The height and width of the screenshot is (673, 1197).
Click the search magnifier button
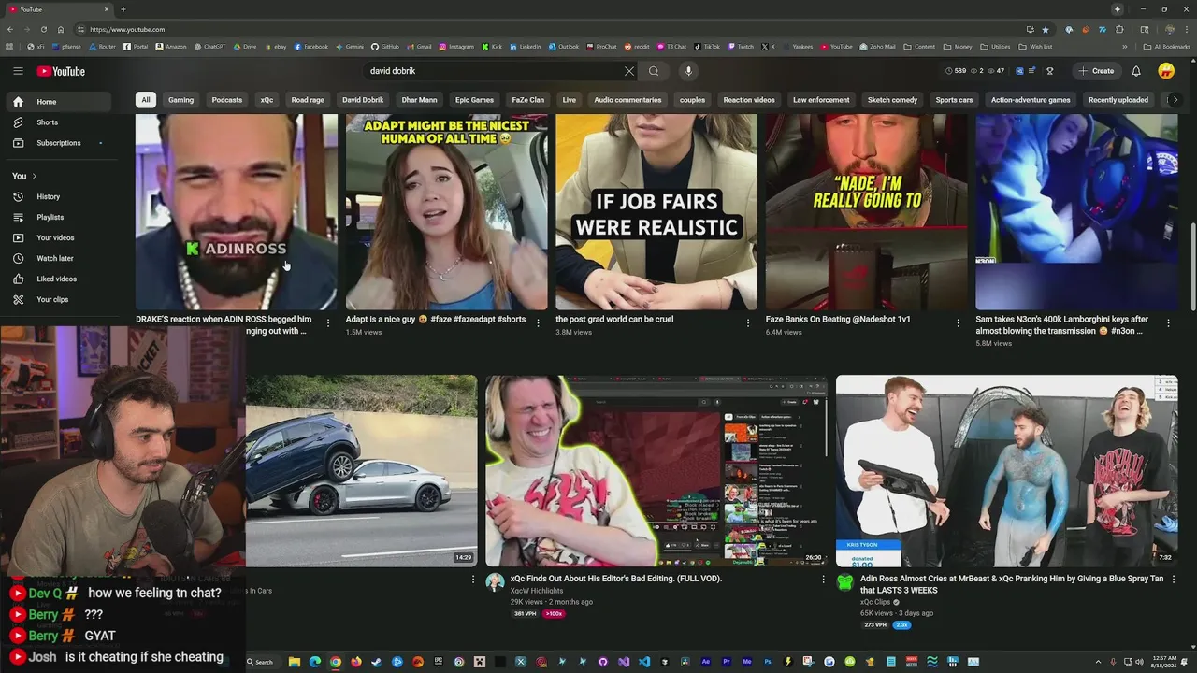(654, 71)
